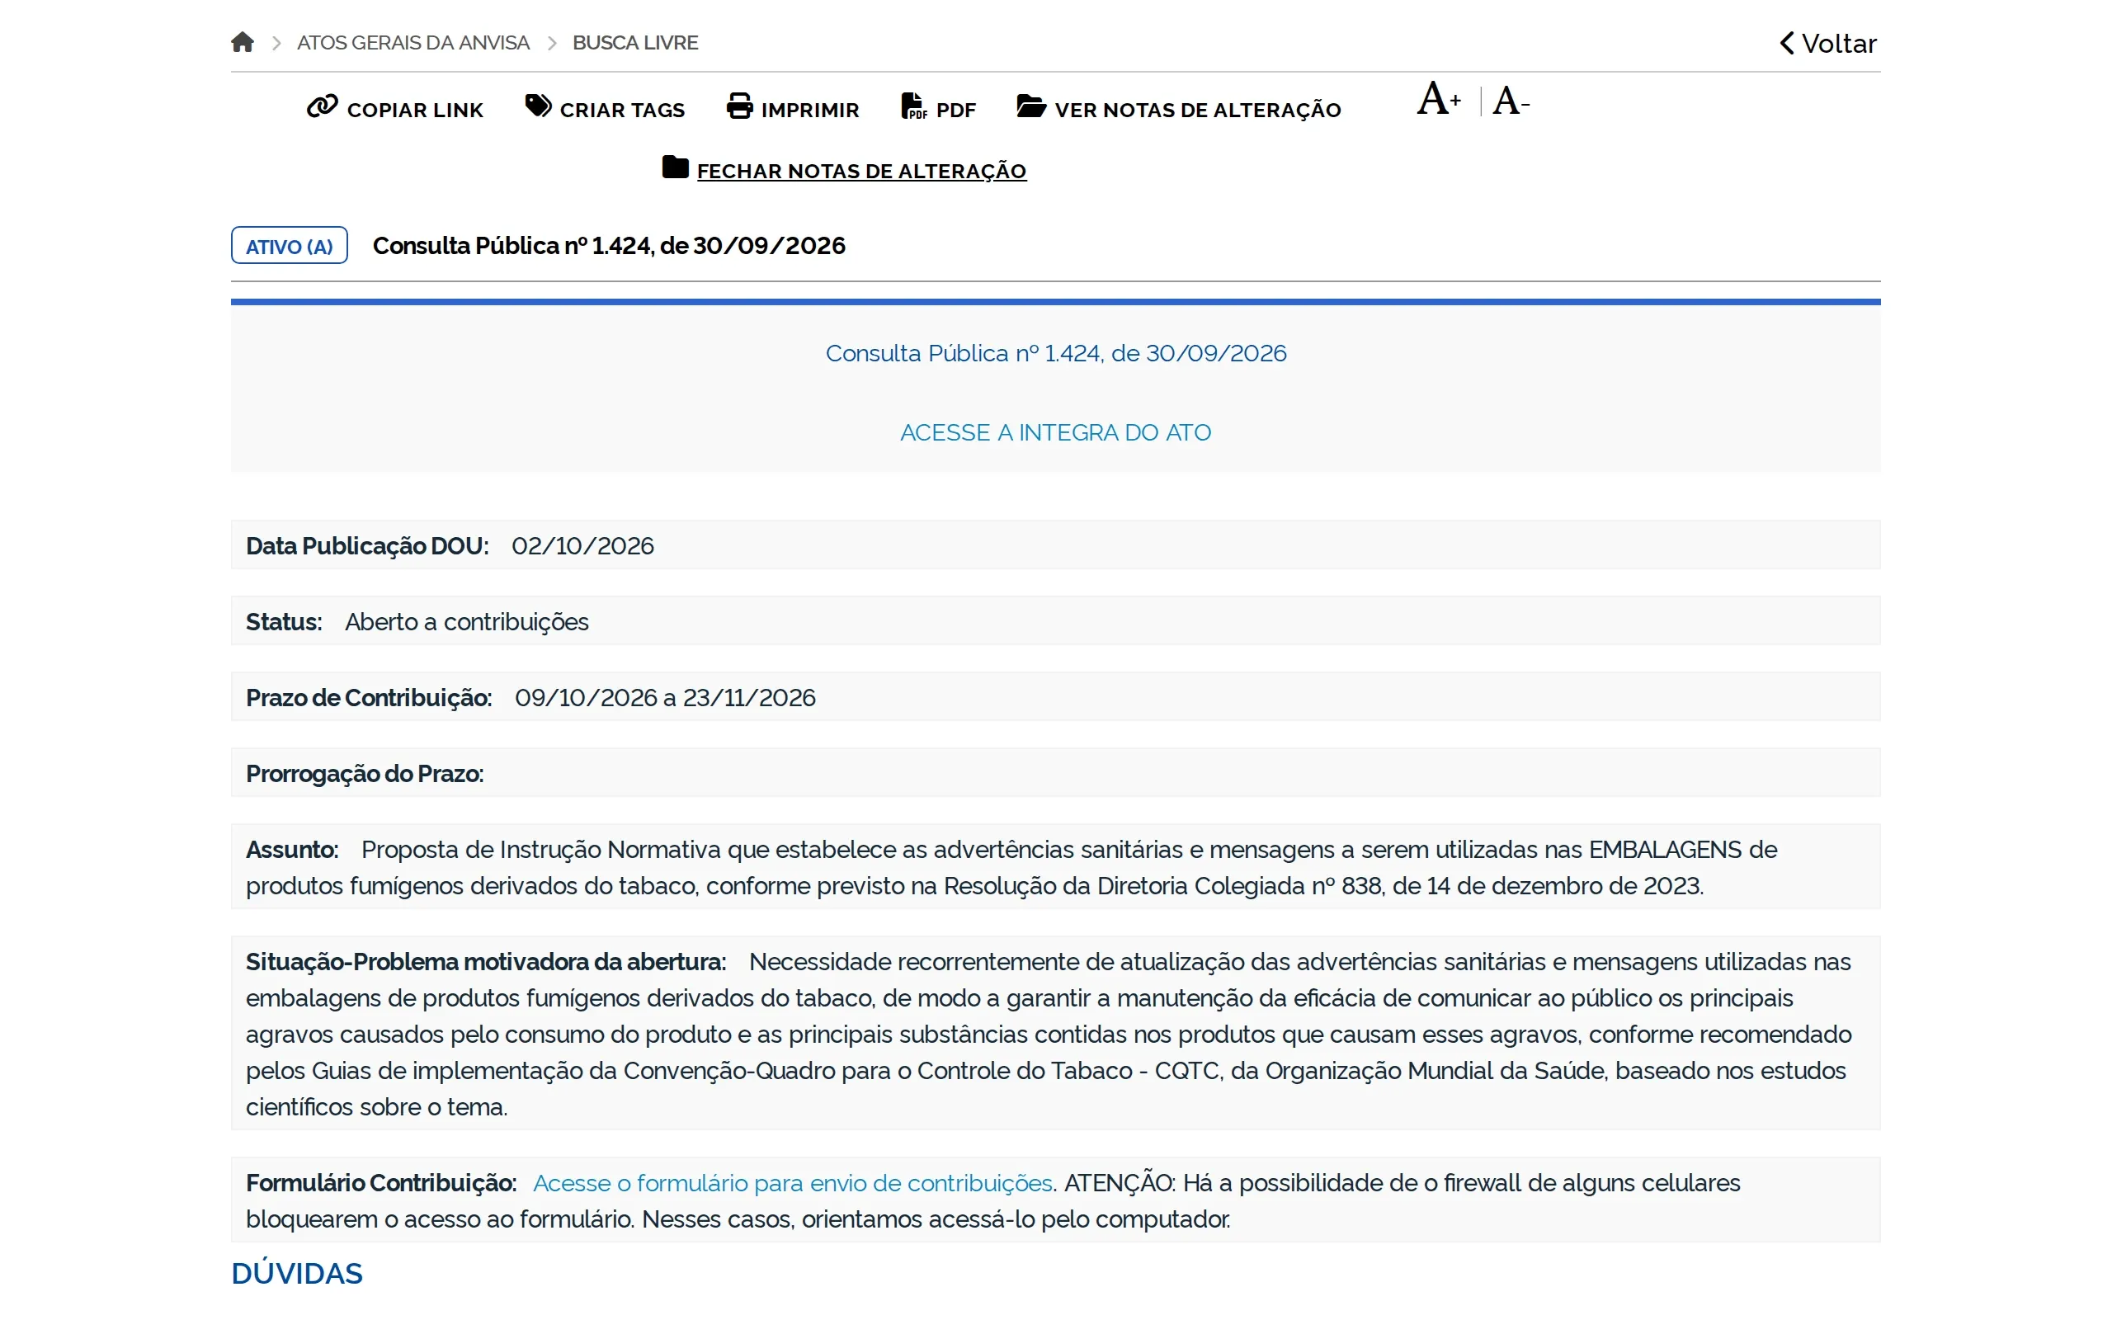The height and width of the screenshot is (1320, 2112).
Task: Click Ver Notas de Alteração label
Action: coord(1197,110)
